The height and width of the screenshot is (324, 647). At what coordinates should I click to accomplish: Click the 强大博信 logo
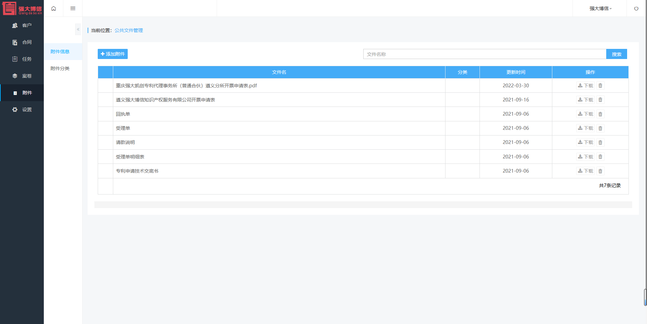pyautogui.click(x=22, y=8)
